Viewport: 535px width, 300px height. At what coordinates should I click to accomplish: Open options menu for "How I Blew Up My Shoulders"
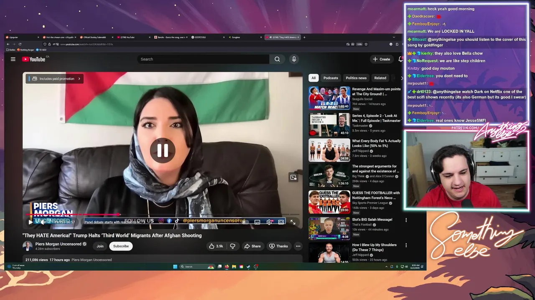pos(406,245)
